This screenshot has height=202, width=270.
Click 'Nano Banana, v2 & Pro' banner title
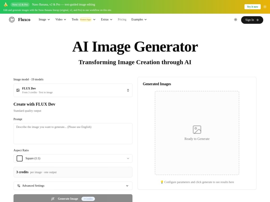pos(64,4)
